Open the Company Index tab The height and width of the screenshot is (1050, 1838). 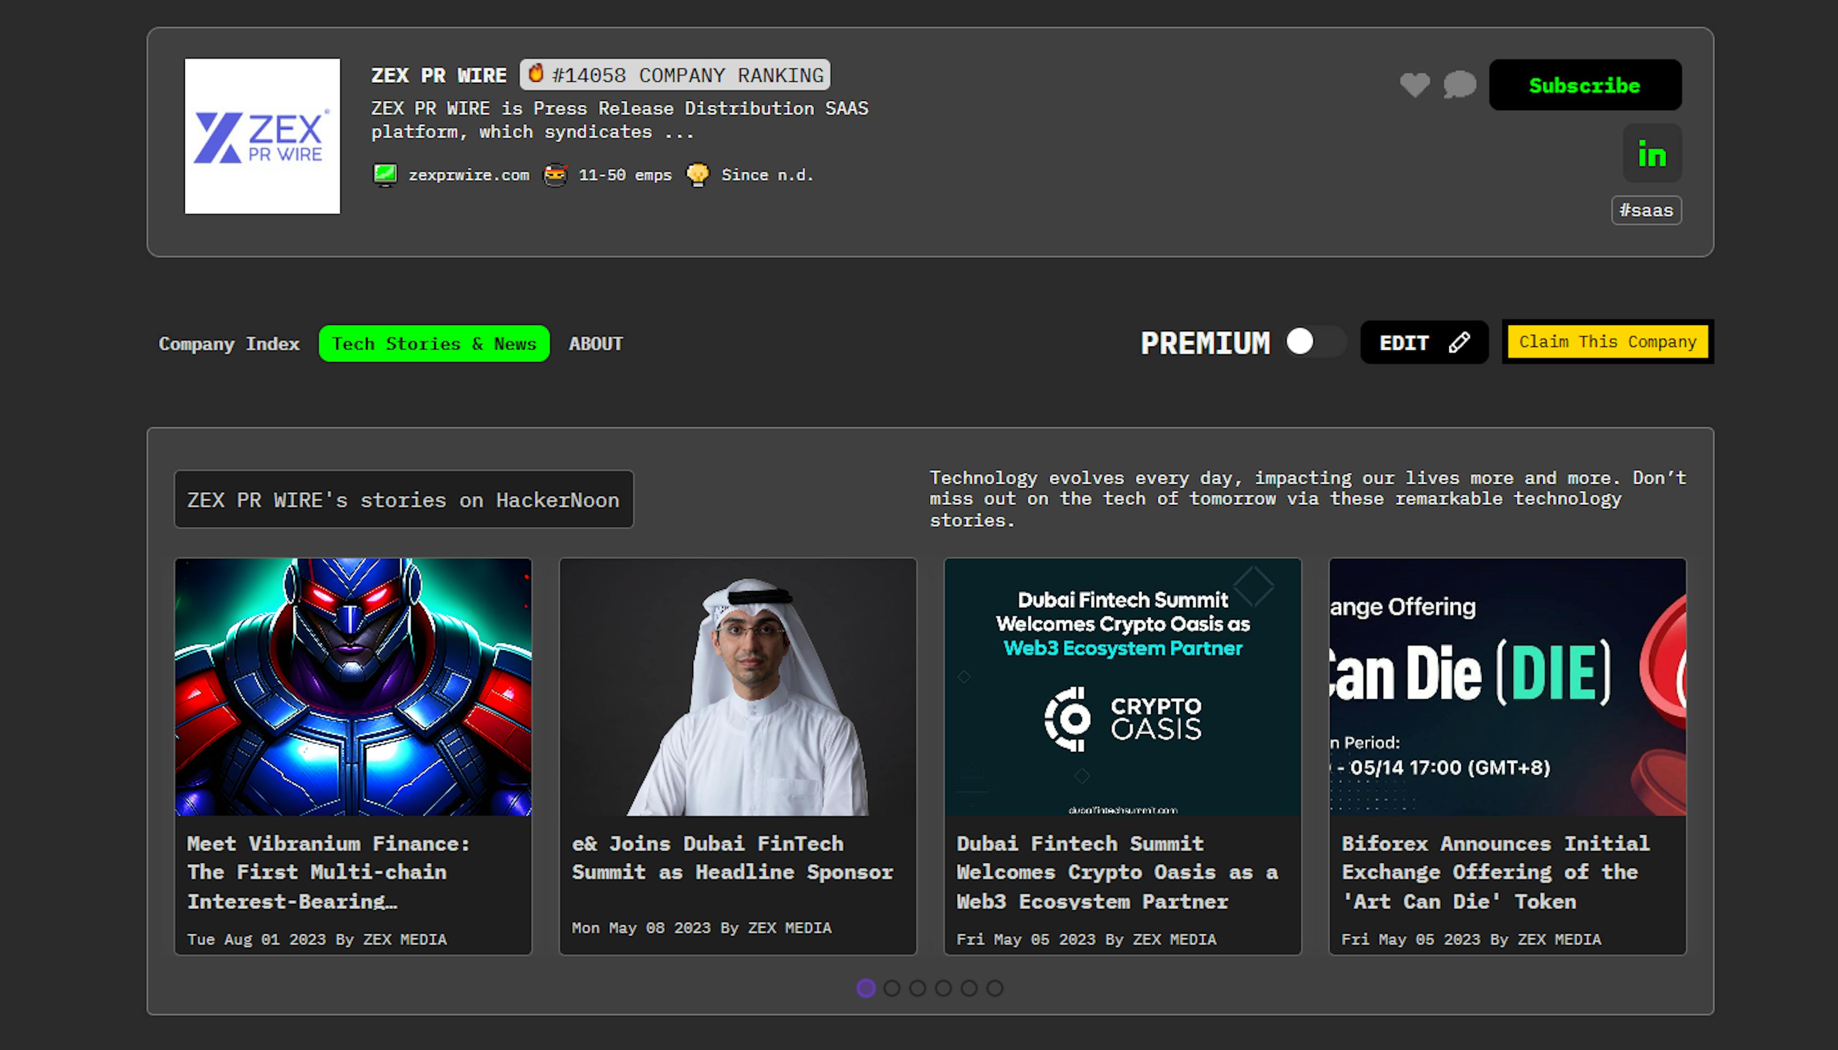[x=229, y=343]
